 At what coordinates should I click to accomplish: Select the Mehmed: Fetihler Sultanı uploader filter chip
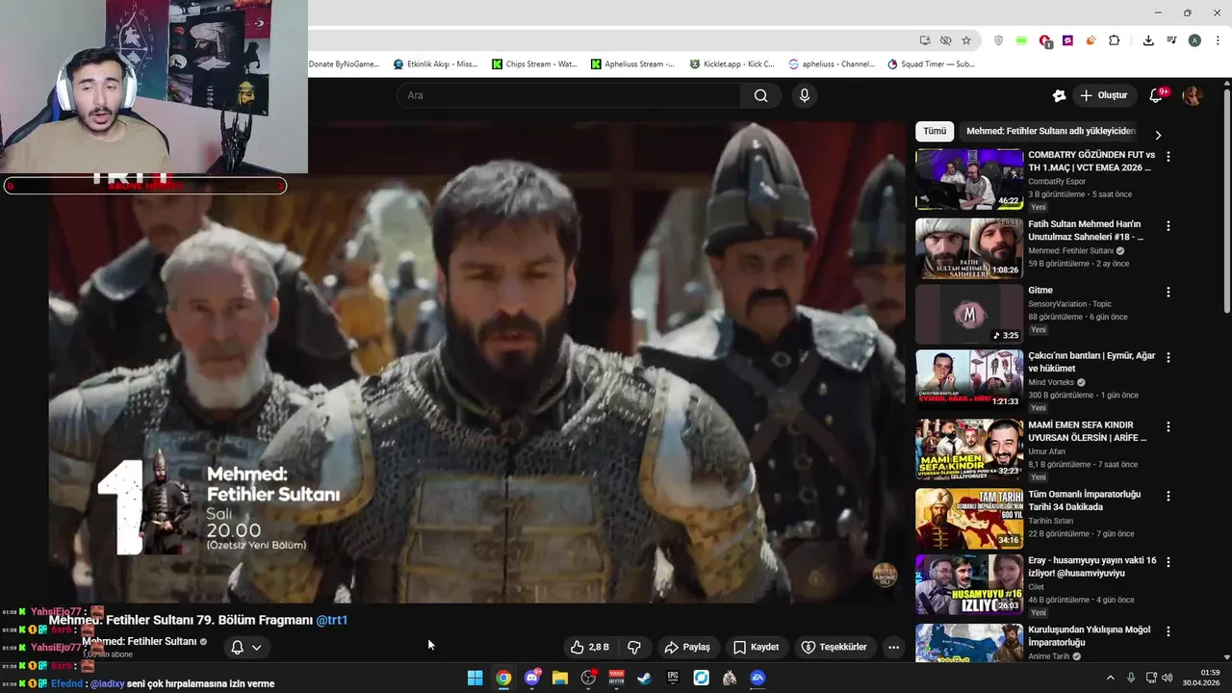pyautogui.click(x=1051, y=131)
